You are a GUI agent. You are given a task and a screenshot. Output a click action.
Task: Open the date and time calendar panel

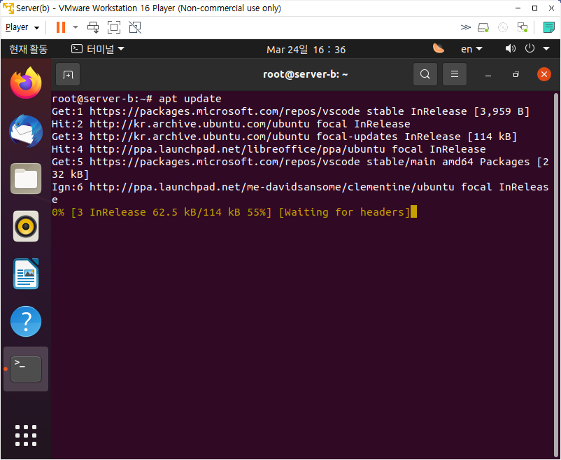point(306,50)
